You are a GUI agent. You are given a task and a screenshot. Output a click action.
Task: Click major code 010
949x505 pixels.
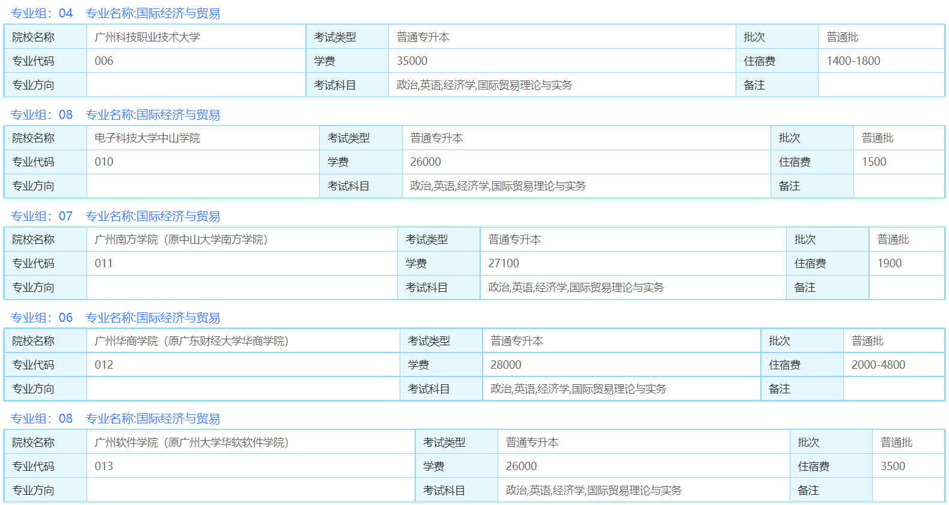[x=104, y=162]
